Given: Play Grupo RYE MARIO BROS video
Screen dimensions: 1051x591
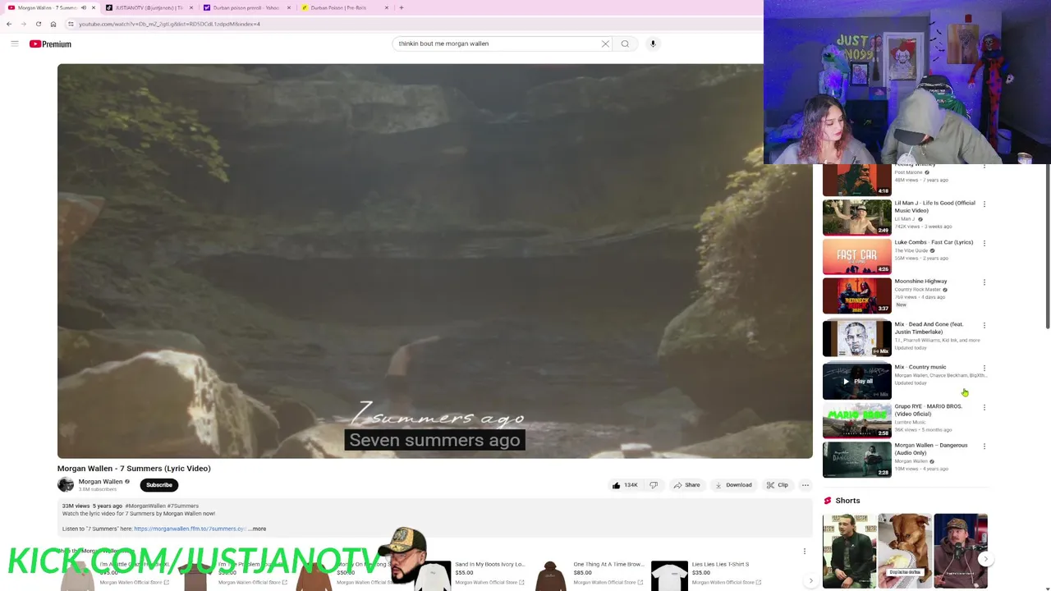Looking at the screenshot, I should [x=856, y=420].
